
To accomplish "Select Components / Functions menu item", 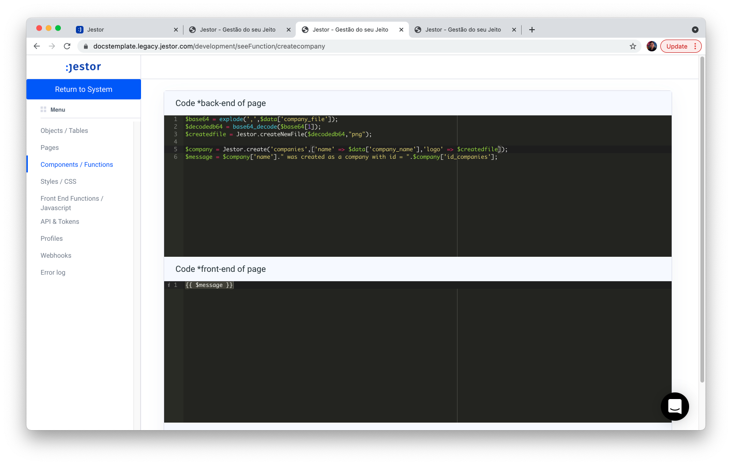I will point(77,164).
